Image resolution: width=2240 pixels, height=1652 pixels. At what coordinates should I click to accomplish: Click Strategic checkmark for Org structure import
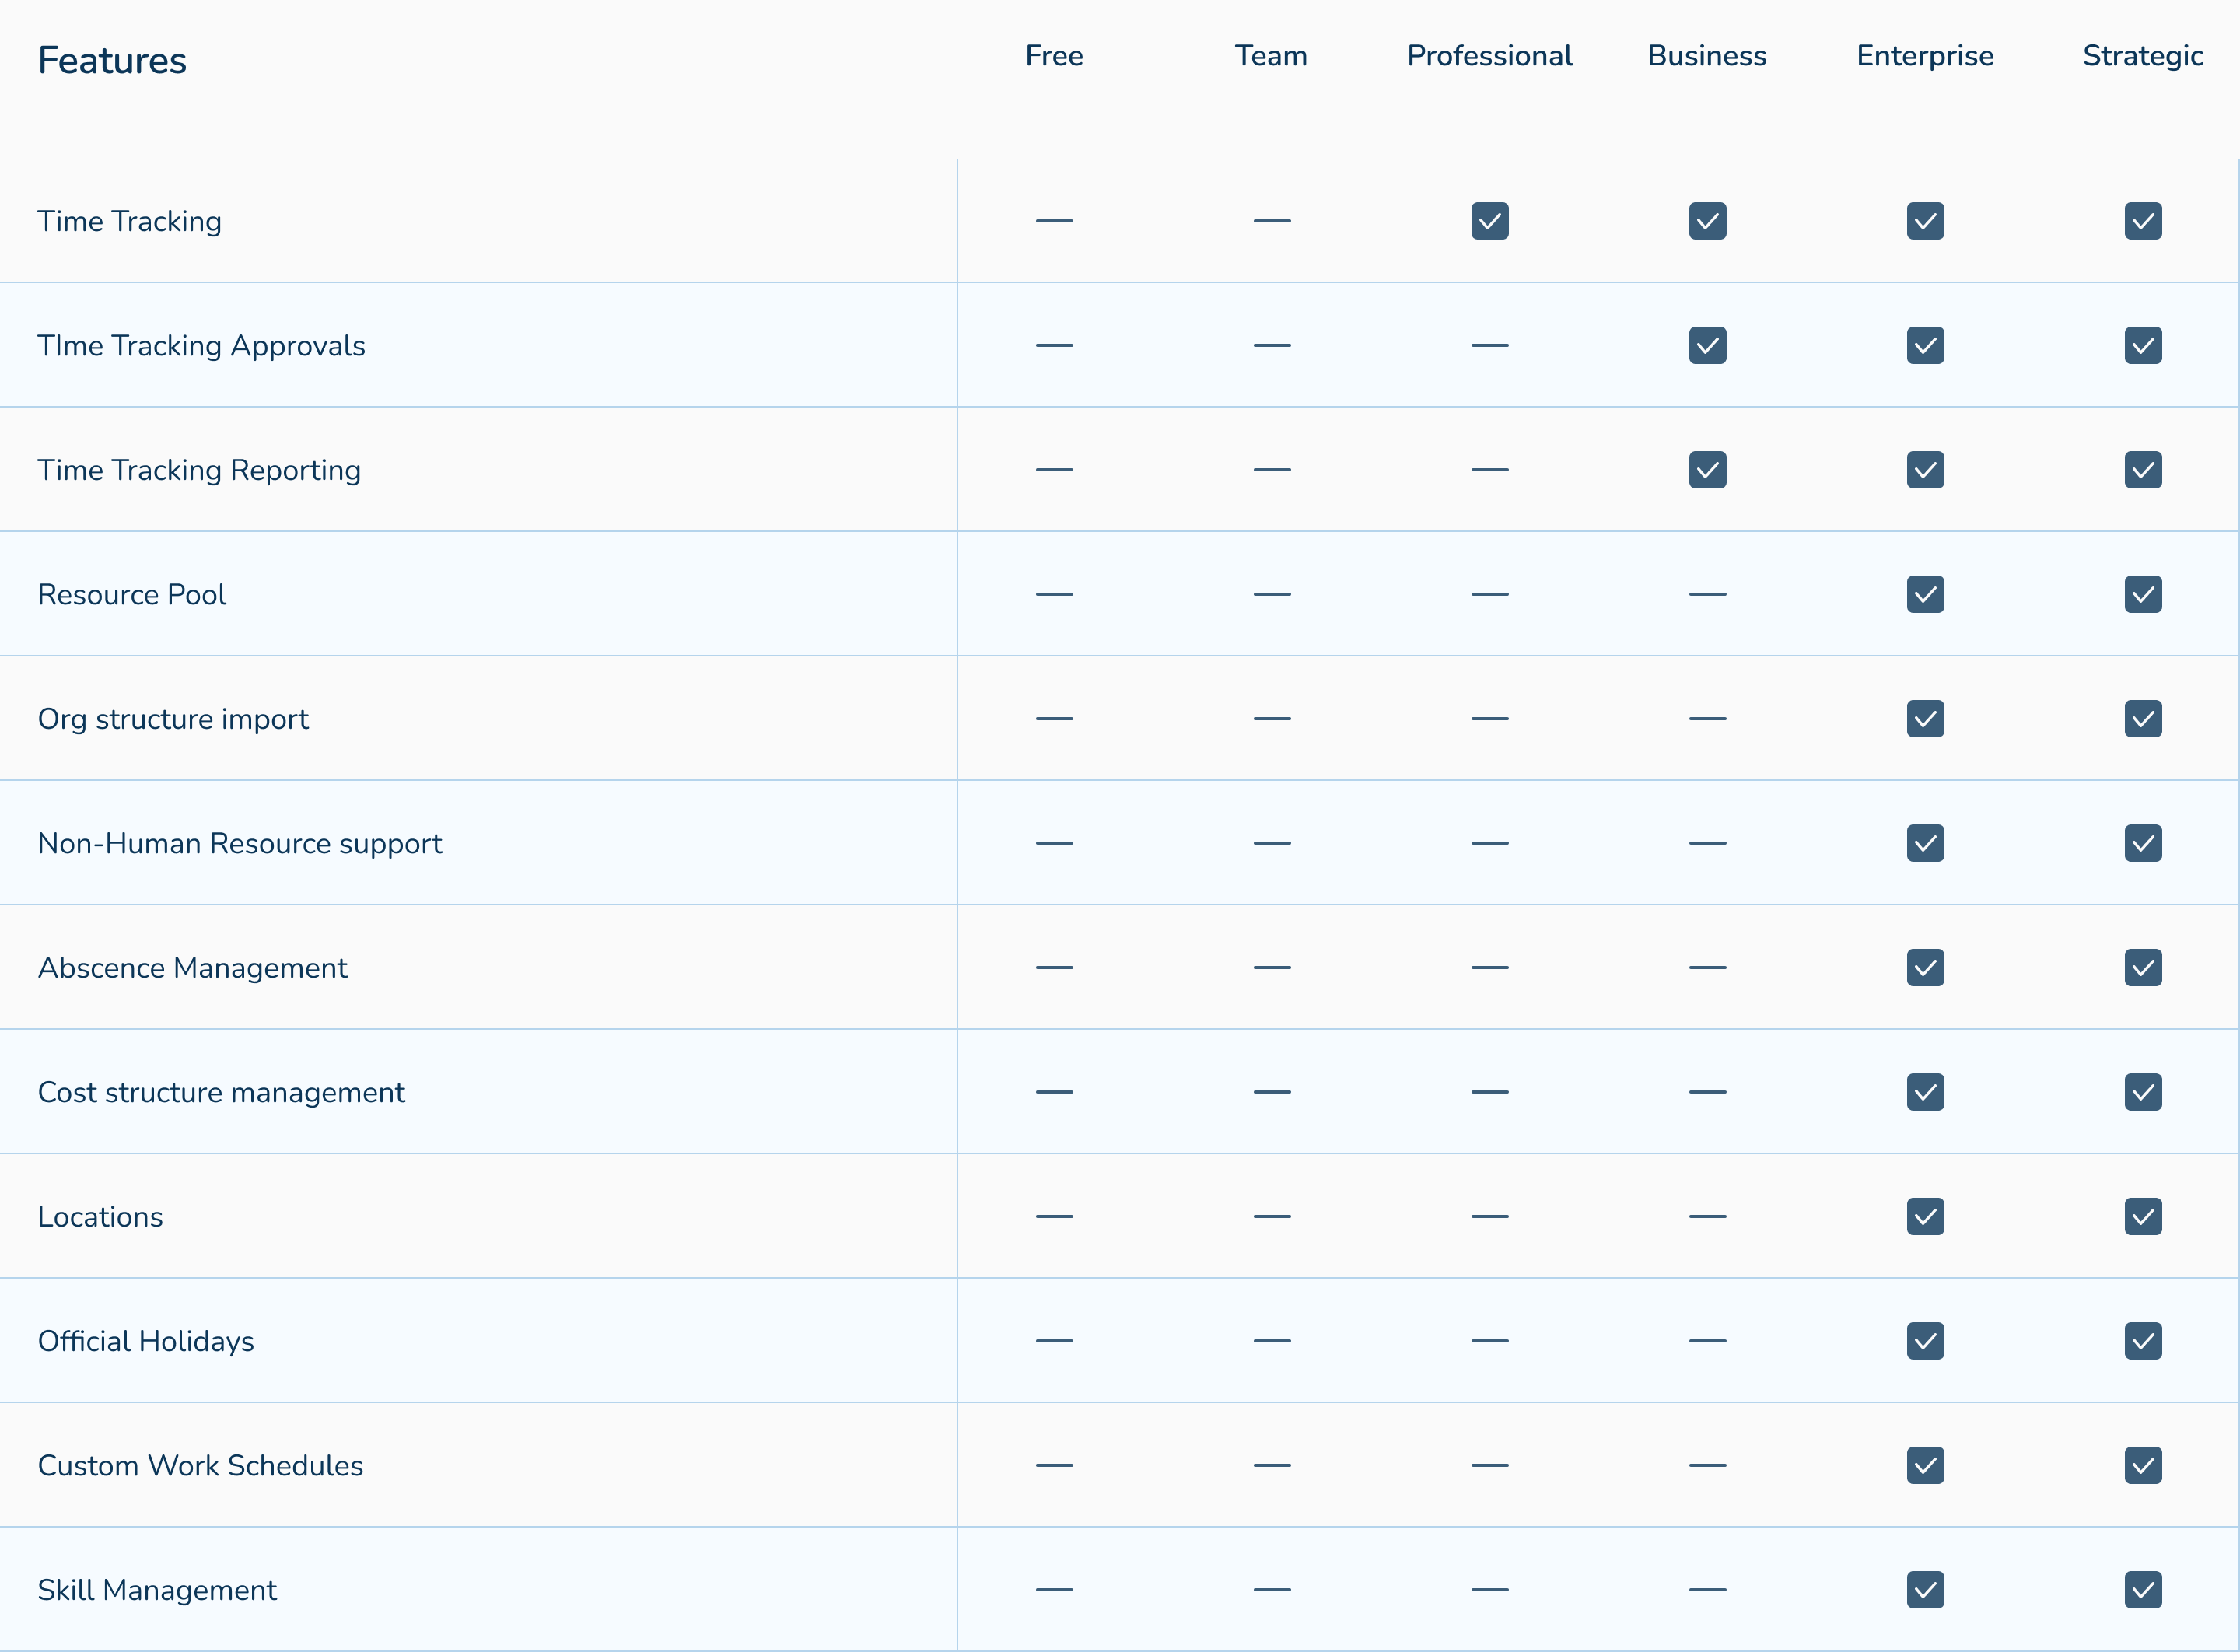(x=2143, y=718)
